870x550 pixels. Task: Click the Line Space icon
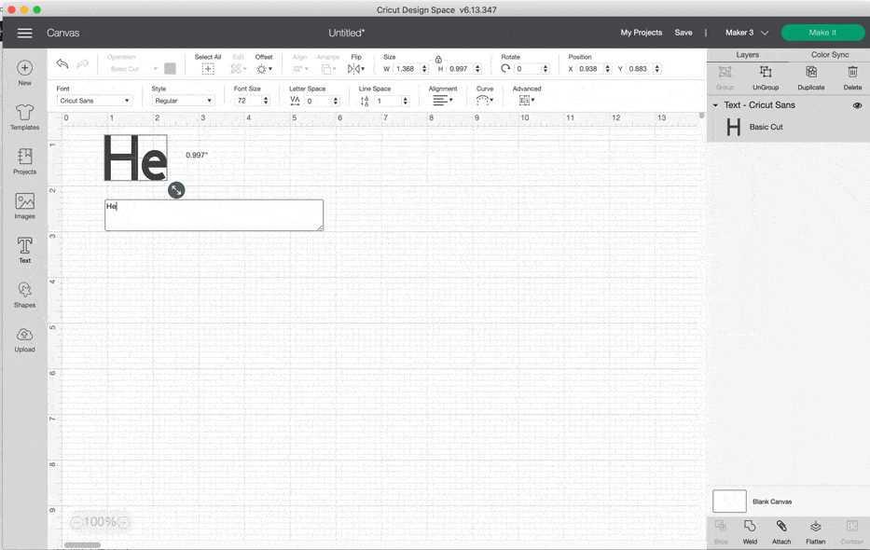tap(365, 101)
